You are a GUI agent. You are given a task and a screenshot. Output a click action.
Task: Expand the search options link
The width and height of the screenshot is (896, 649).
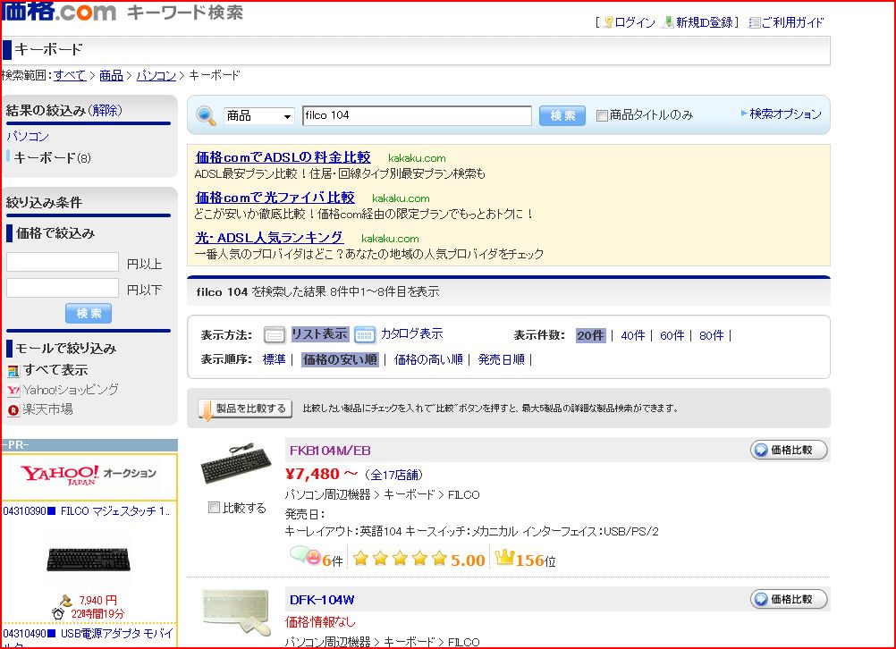(780, 114)
